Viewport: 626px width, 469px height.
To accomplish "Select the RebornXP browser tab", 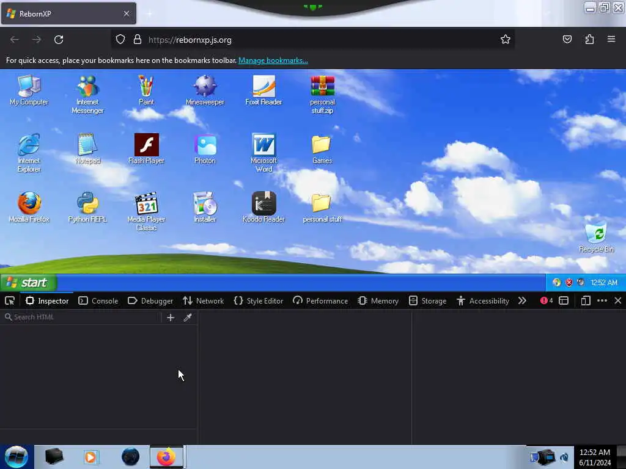I will click(68, 13).
